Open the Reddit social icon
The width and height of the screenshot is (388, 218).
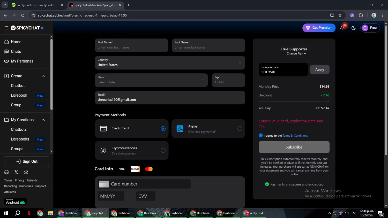tap(26, 172)
